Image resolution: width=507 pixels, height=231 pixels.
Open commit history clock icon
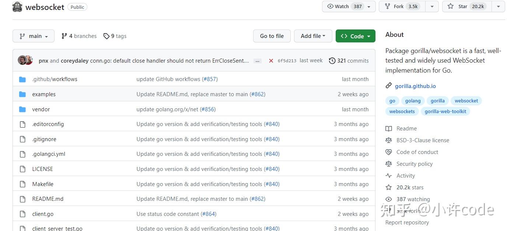pos(332,61)
